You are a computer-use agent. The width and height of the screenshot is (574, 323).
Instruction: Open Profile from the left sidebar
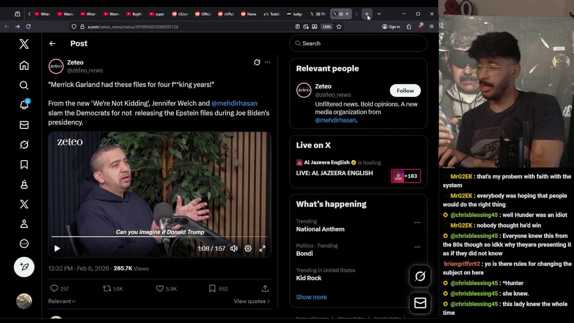[24, 224]
